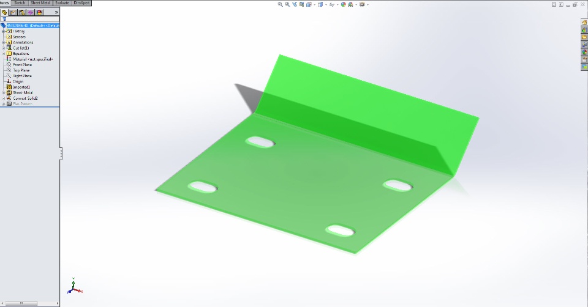
Task: Select the Front Plane
Action: [22, 65]
